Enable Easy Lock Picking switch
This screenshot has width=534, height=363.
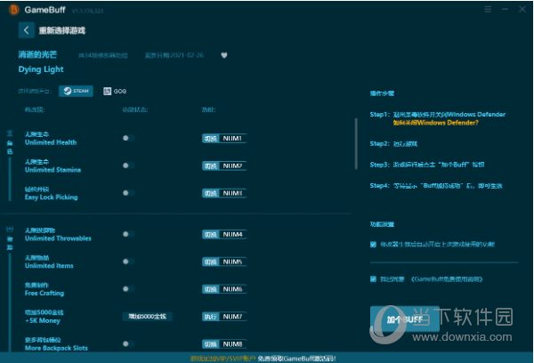pyautogui.click(x=128, y=193)
